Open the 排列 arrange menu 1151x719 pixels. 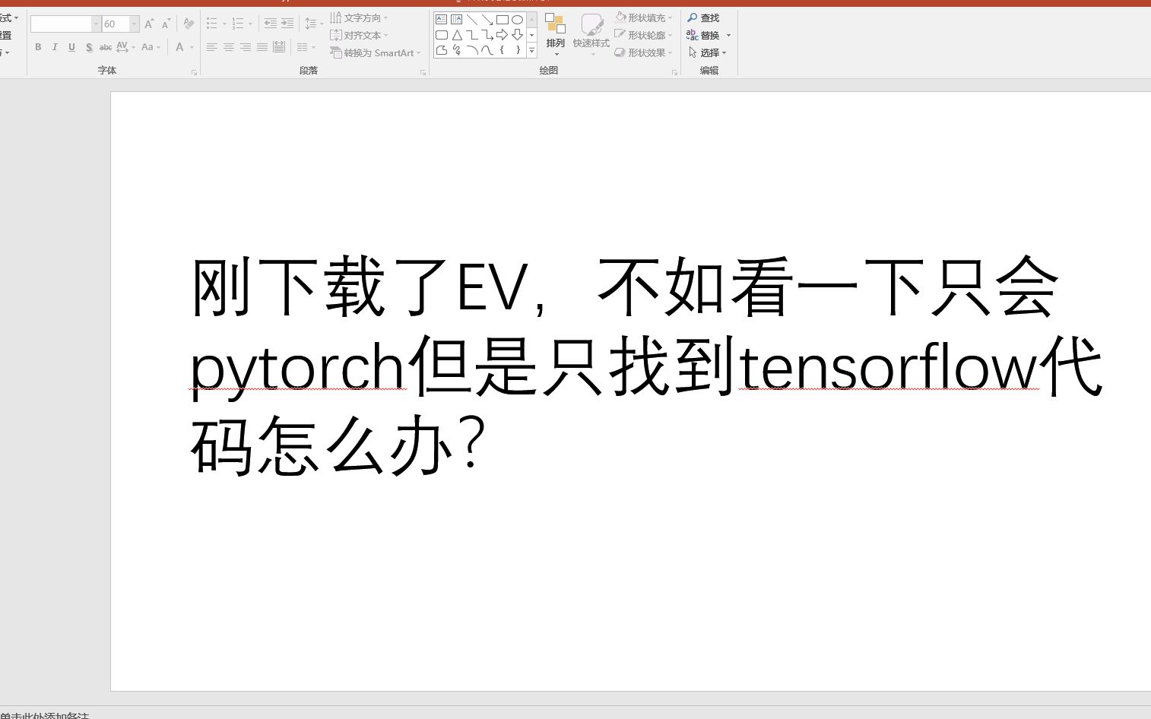click(x=556, y=35)
